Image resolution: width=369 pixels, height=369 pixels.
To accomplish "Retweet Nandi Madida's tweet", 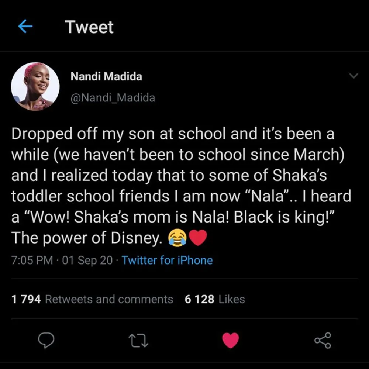I will pyautogui.click(x=139, y=340).
